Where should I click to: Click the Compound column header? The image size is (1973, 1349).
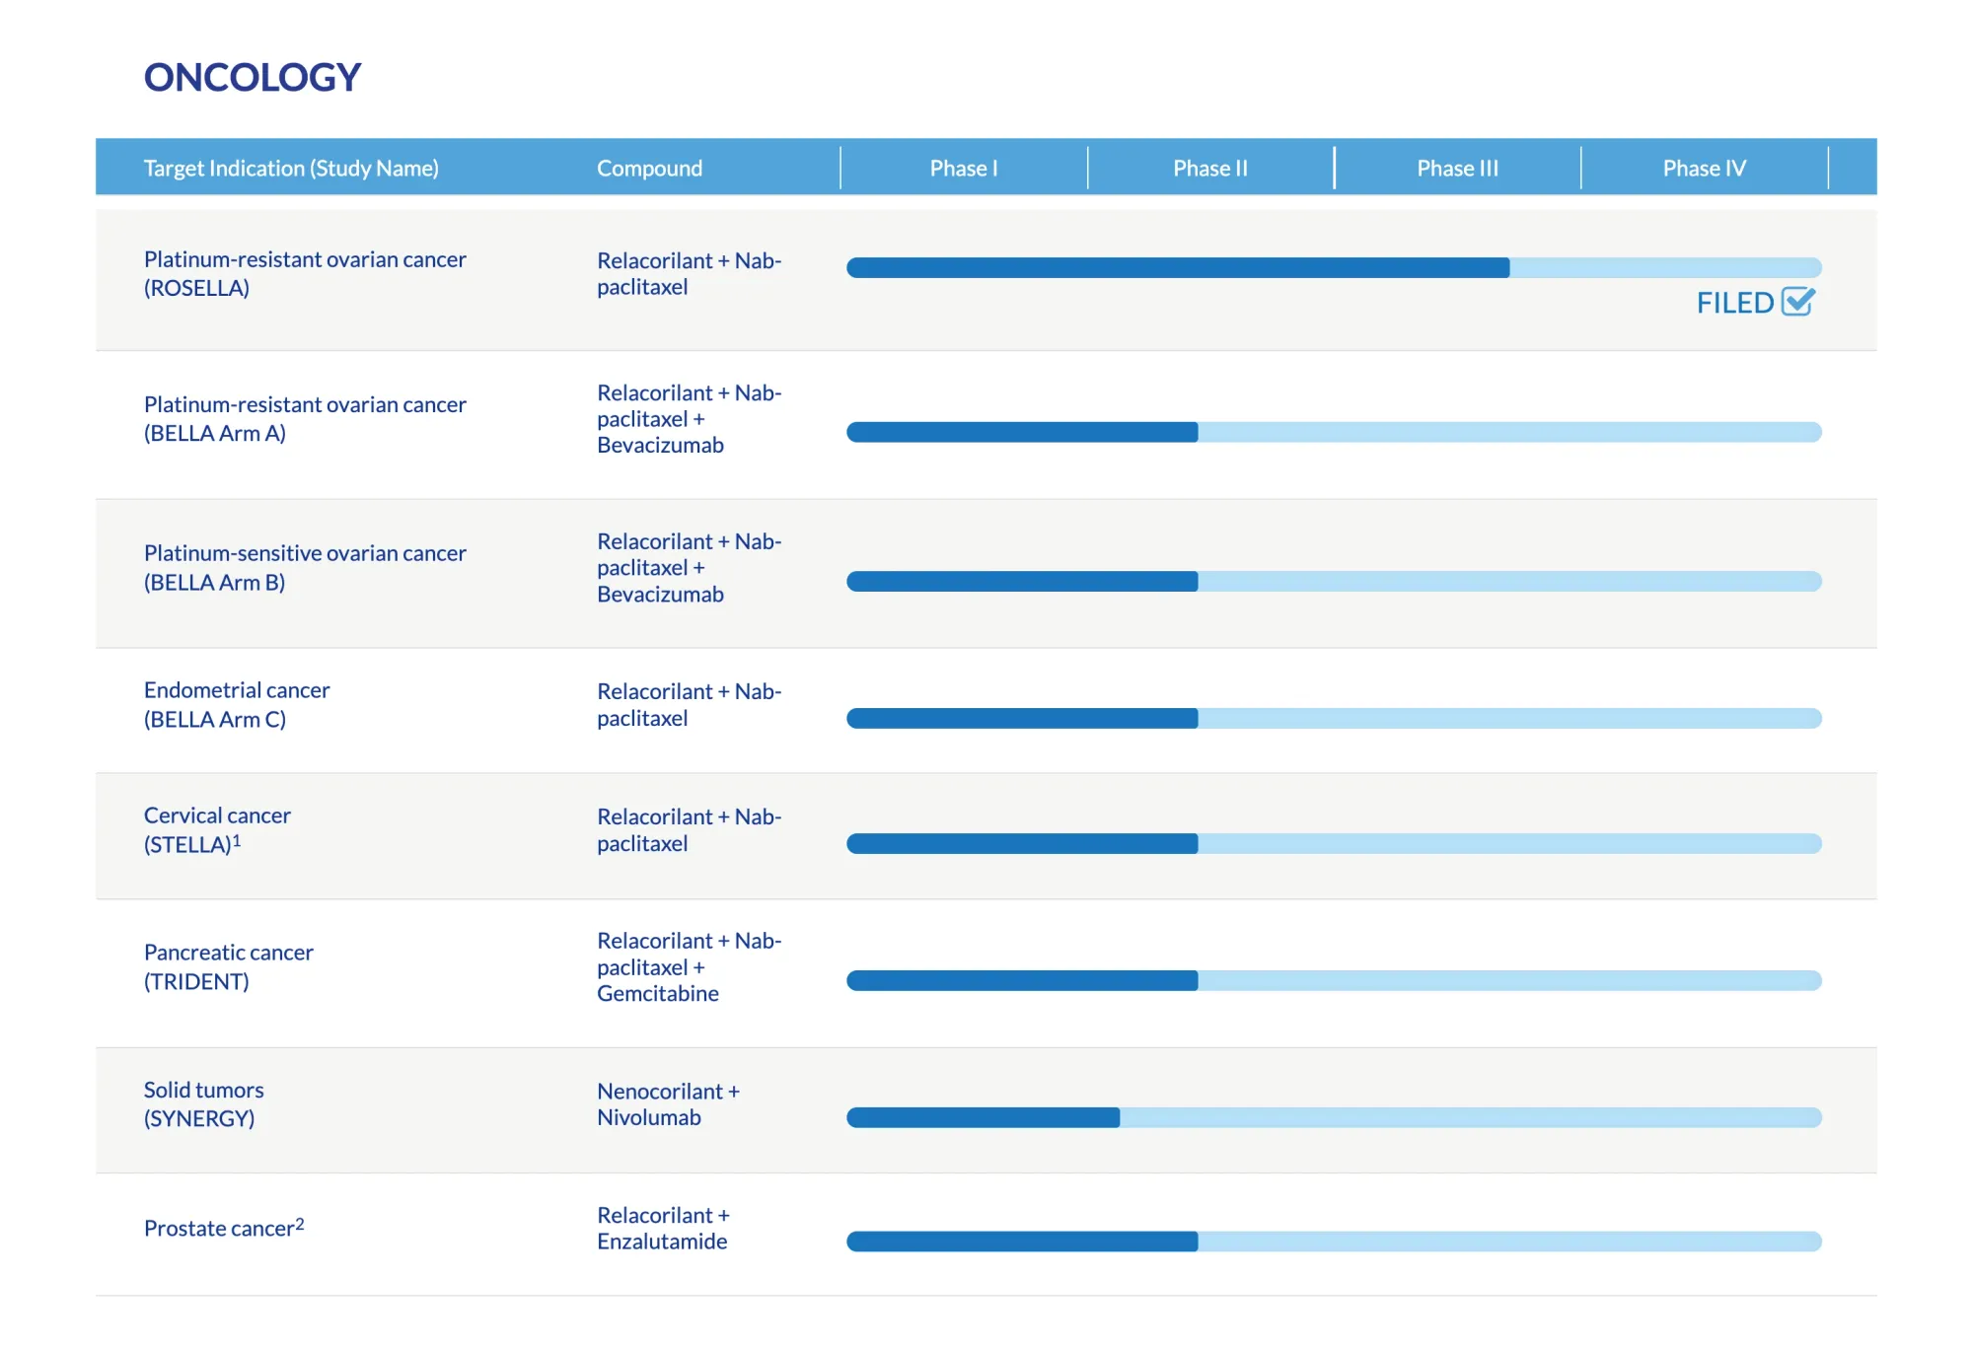649,169
